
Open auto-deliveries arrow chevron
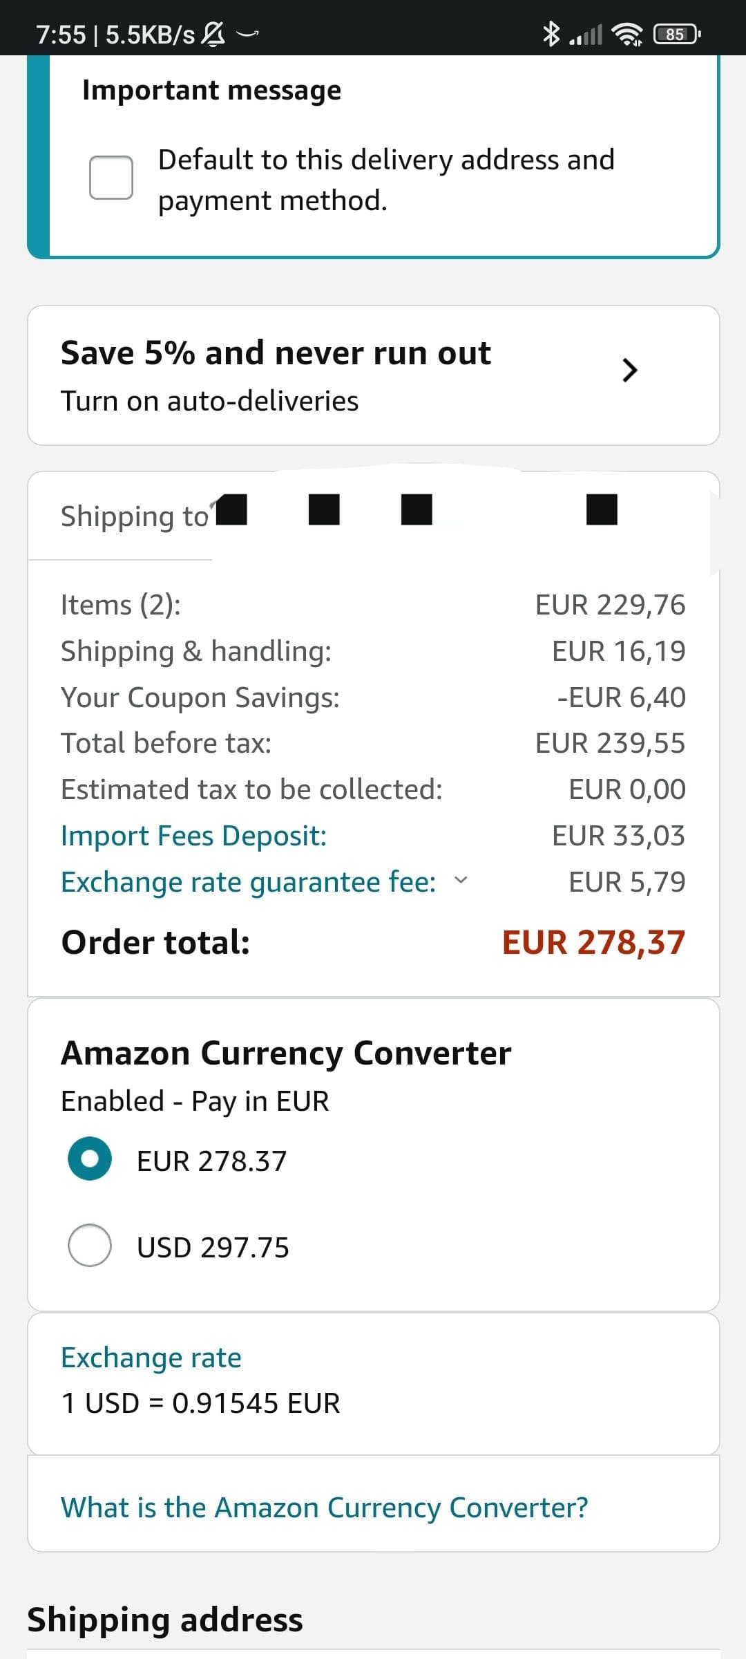click(629, 370)
